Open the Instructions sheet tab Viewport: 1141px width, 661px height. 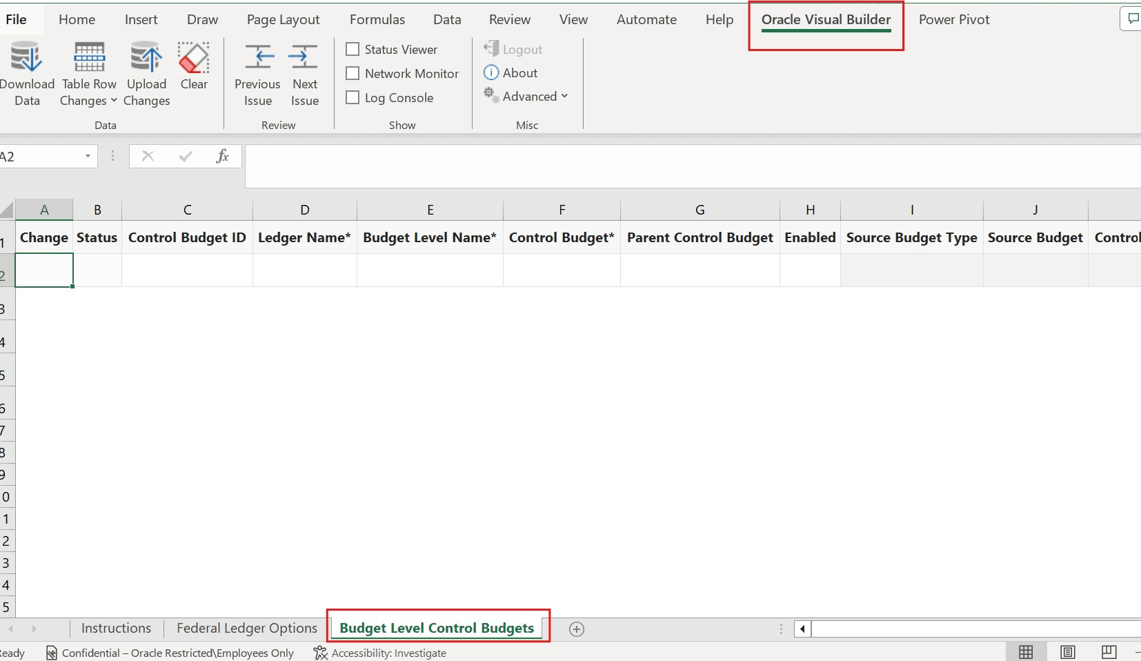pyautogui.click(x=116, y=628)
